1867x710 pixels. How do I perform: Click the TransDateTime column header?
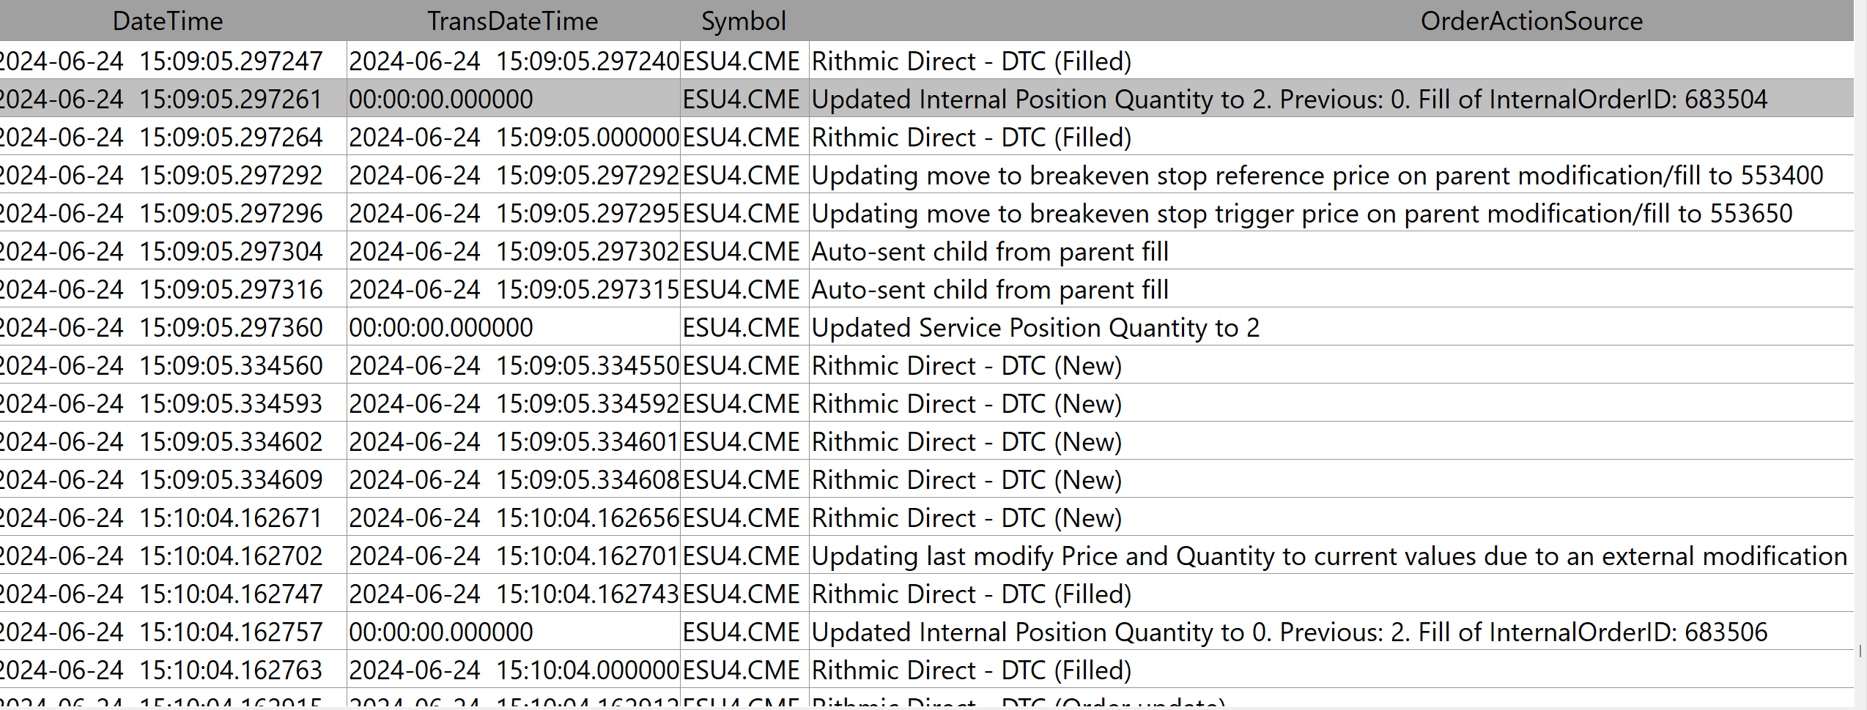512,21
